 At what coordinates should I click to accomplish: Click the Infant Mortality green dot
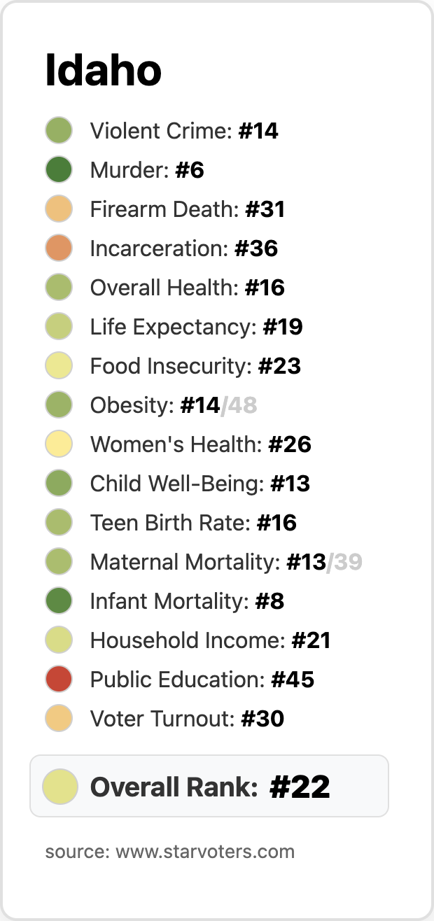pos(59,601)
